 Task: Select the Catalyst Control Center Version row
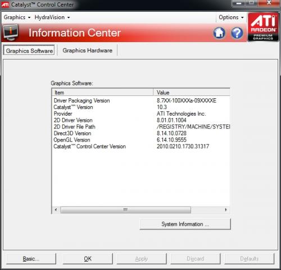[x=141, y=147]
